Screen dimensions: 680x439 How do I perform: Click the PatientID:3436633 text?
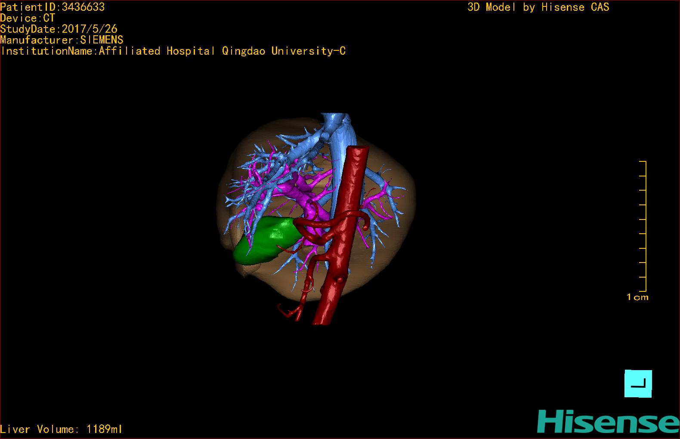53,7
